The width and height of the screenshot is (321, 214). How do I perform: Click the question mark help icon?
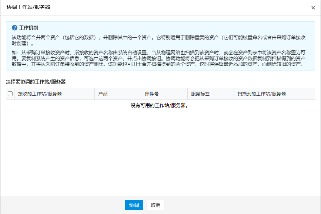[15, 28]
